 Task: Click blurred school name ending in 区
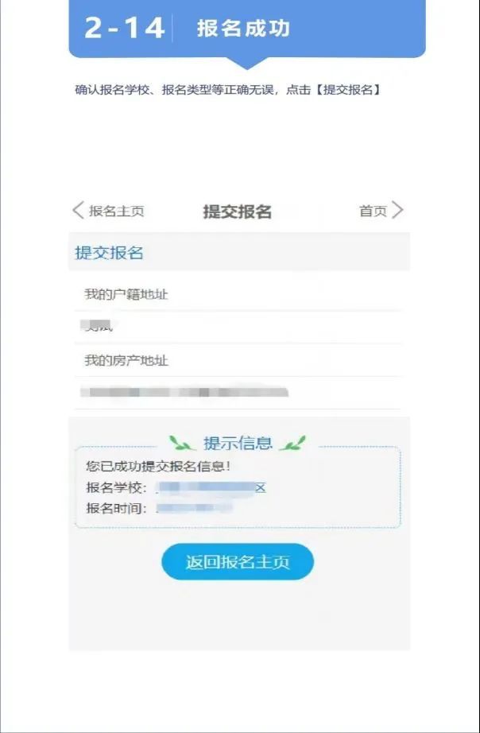211,488
